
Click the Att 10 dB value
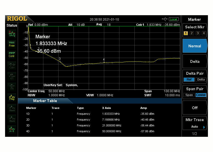[x=81, y=25]
